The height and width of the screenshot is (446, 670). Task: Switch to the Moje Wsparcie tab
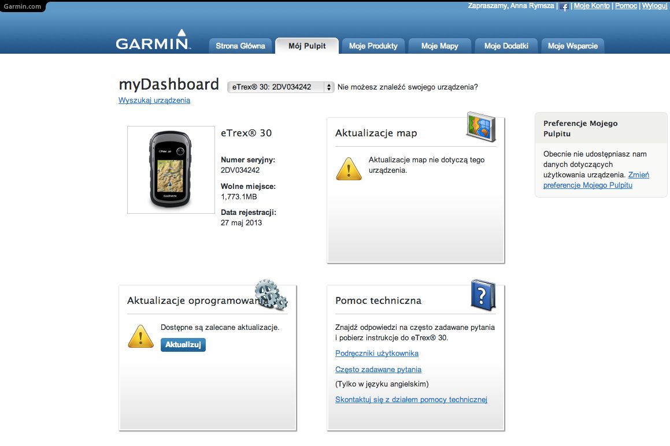572,46
